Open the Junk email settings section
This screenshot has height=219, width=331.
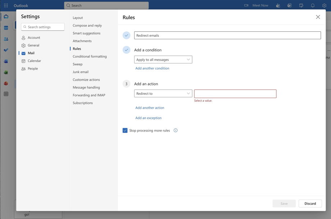pos(81,72)
